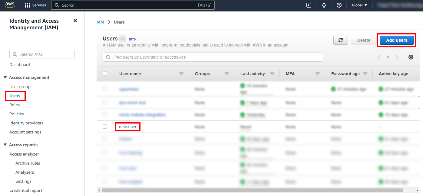Launch CloudShell terminal icon
Viewport: 423px width, 196px height.
[x=309, y=5]
